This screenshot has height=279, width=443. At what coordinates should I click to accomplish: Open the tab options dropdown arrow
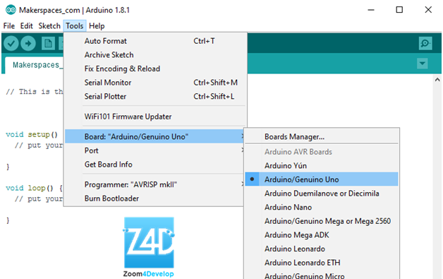pos(422,64)
